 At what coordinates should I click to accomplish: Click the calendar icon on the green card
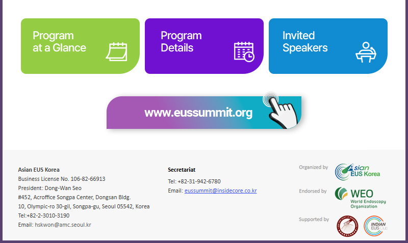click(x=117, y=52)
